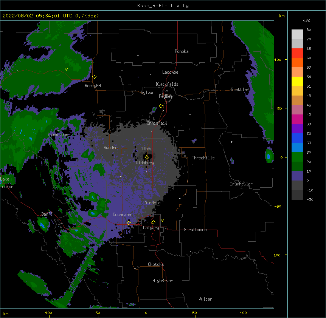Click the RockyMH label
This screenshot has height=318, width=326.
93,86
